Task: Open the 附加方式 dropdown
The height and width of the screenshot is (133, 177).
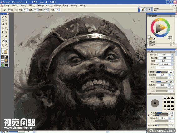Action: coord(166,64)
